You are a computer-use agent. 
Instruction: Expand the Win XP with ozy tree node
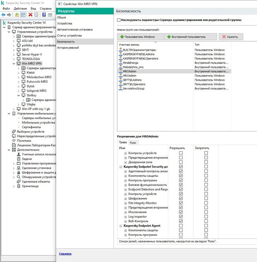[14, 109]
